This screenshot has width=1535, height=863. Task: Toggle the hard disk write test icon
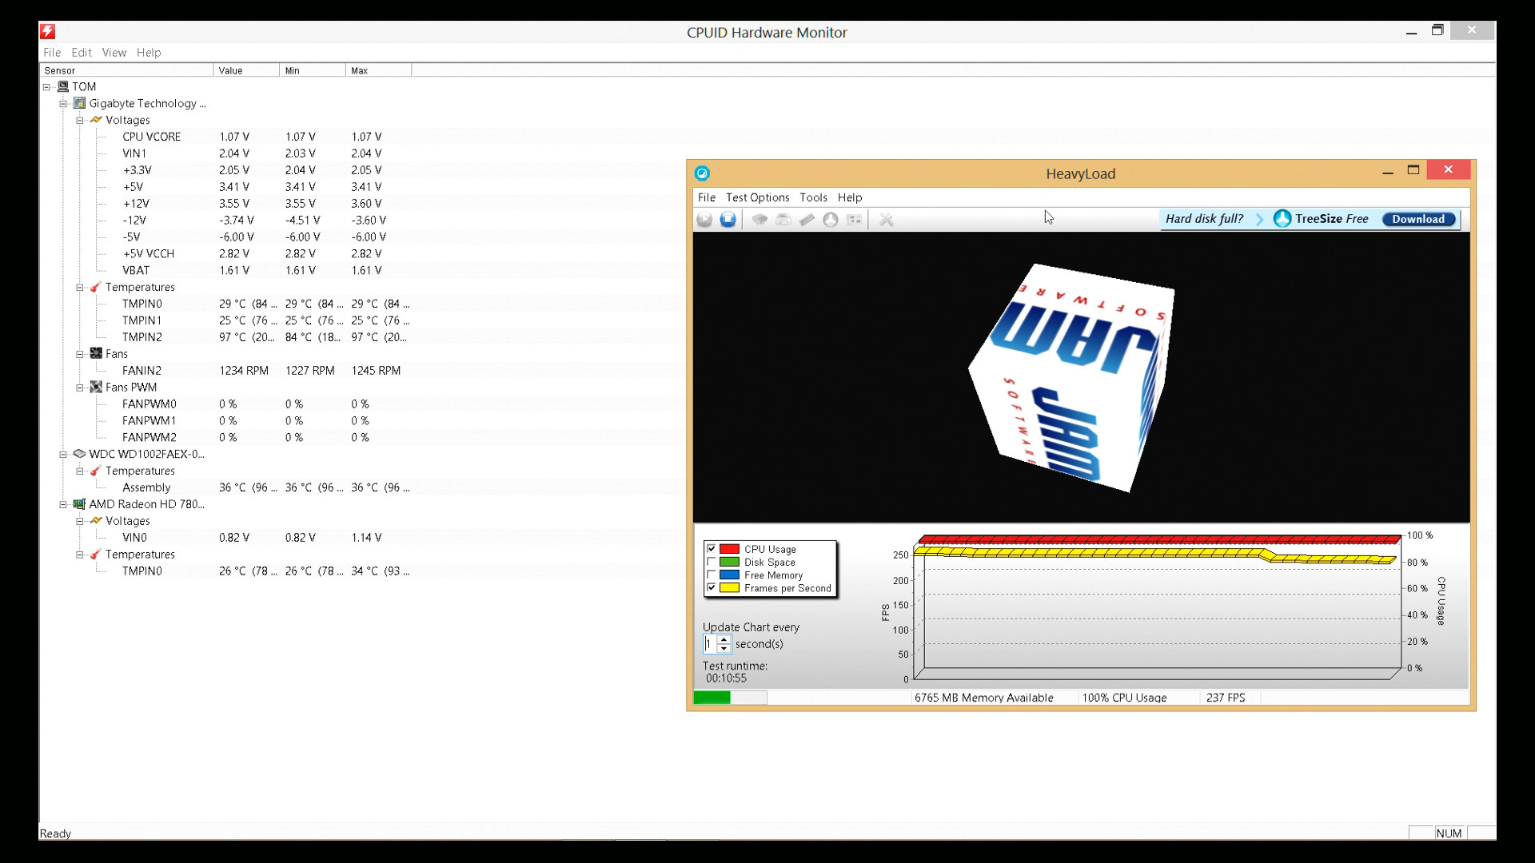783,219
